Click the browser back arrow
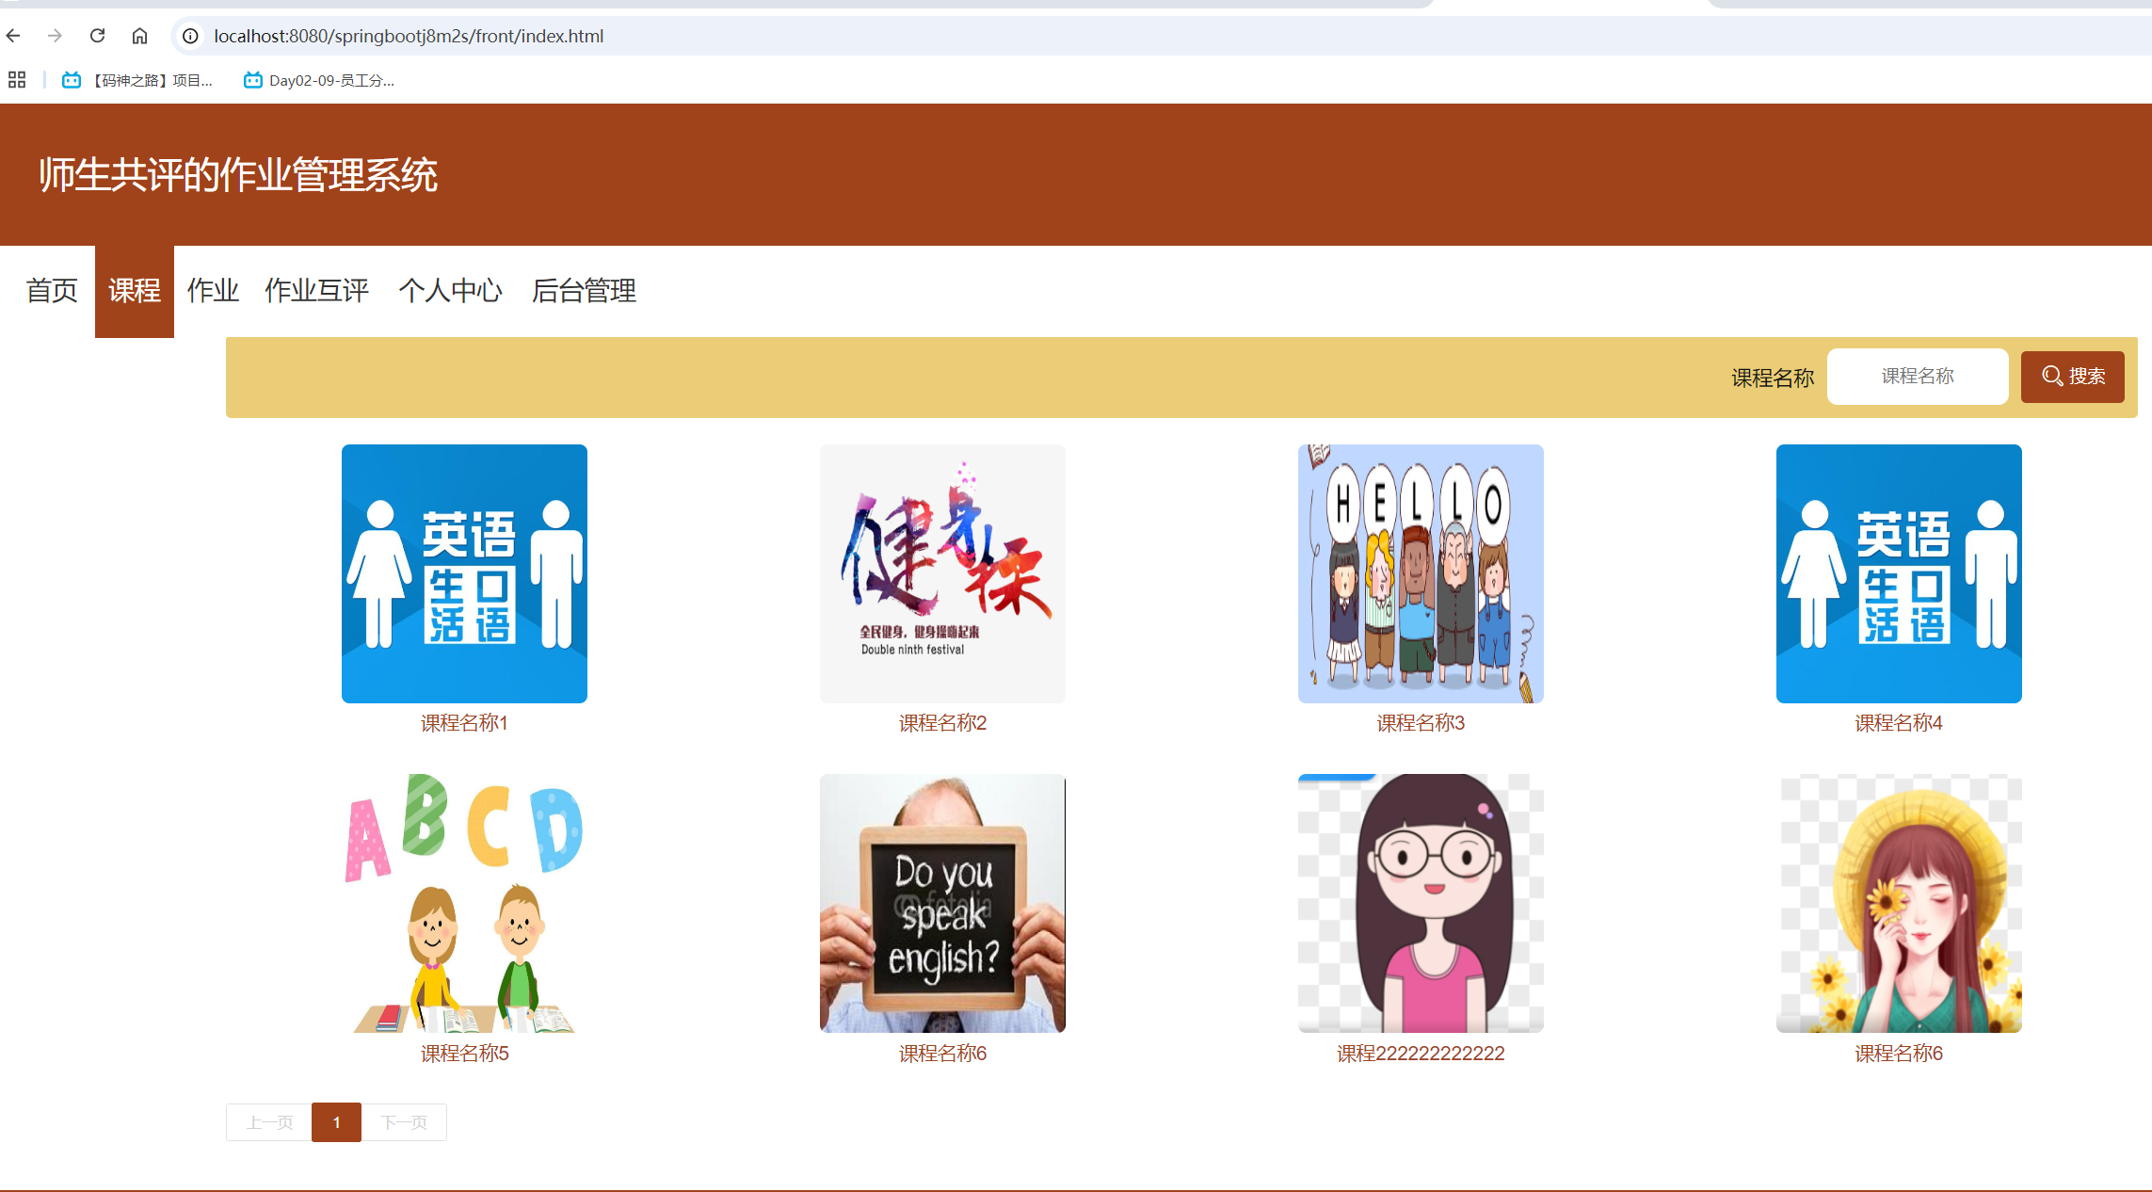The width and height of the screenshot is (2152, 1192). (13, 36)
